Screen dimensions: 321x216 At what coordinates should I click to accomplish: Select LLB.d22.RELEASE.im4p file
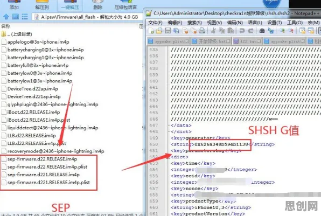click(29, 136)
